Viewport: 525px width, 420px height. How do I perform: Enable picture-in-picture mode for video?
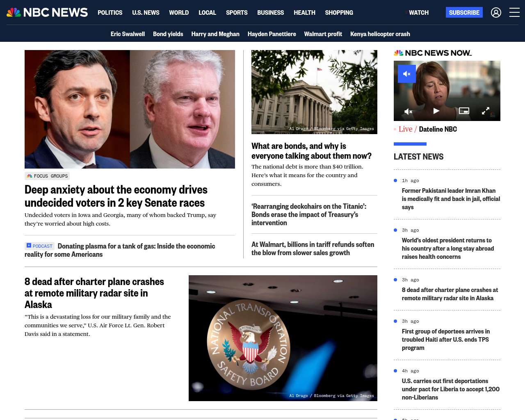click(464, 111)
